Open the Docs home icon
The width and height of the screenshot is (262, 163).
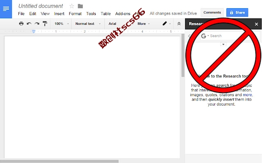pyautogui.click(x=6, y=9)
